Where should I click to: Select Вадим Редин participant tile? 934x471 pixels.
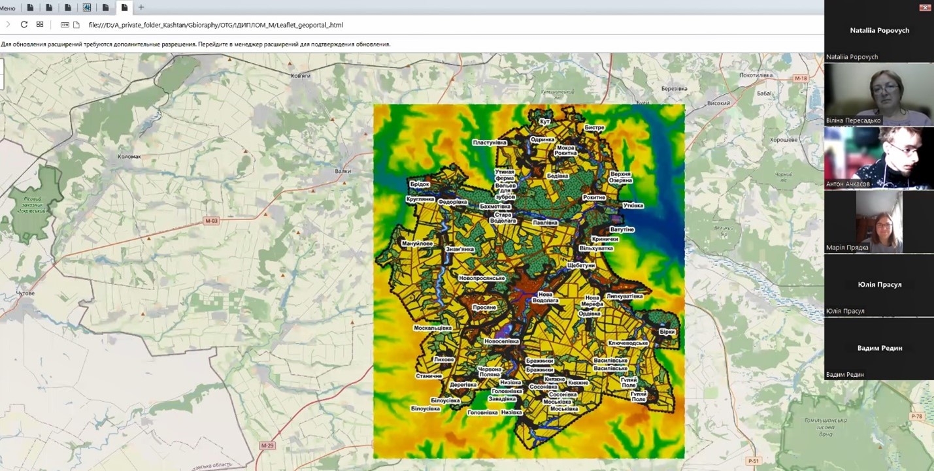tap(879, 348)
